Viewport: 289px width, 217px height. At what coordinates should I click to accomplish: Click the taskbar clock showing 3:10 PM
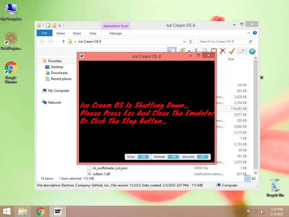click(277, 211)
